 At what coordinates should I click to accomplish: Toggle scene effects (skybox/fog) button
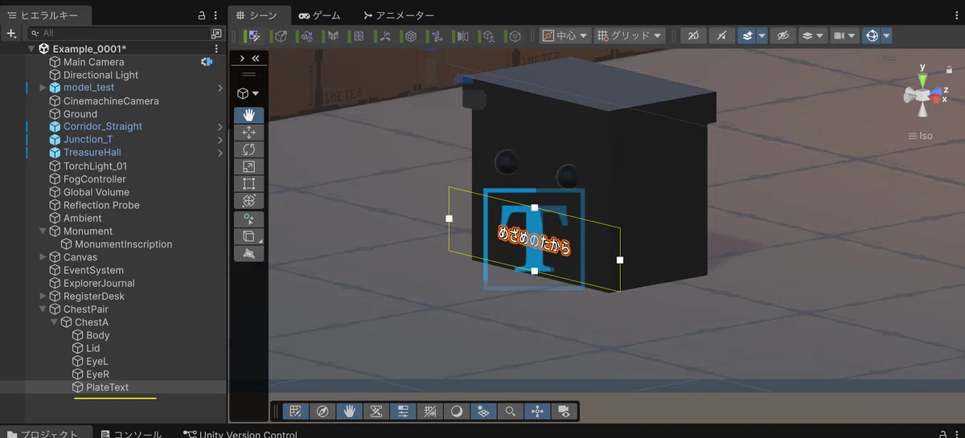coord(747,36)
